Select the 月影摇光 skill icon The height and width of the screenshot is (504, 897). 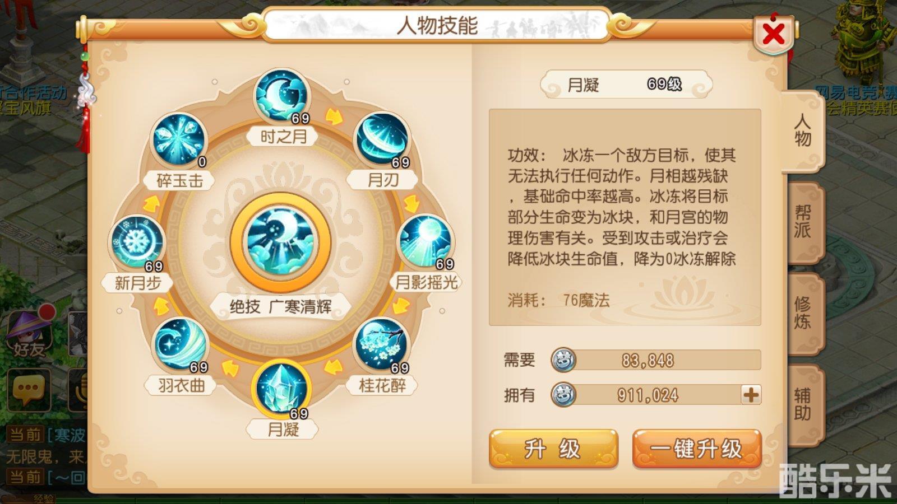(x=426, y=242)
